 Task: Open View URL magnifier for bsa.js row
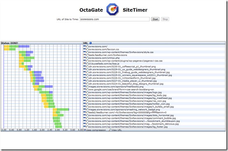[x=87, y=64]
